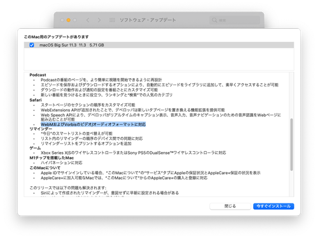Click the magnifier icon in the search field
Image resolution: width=318 pixels, height=239 pixels.
214,20
